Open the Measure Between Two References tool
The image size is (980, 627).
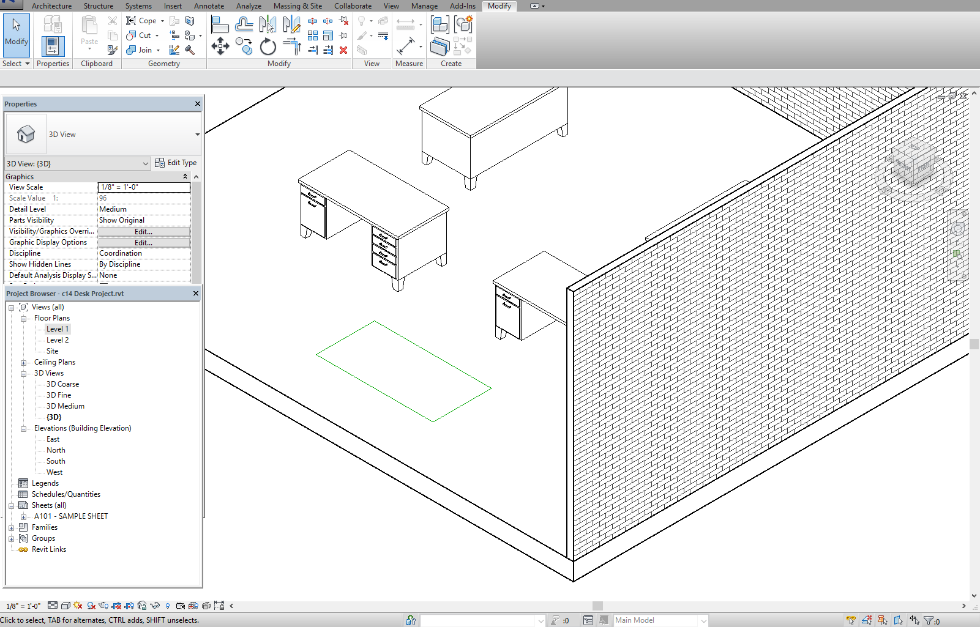406,46
